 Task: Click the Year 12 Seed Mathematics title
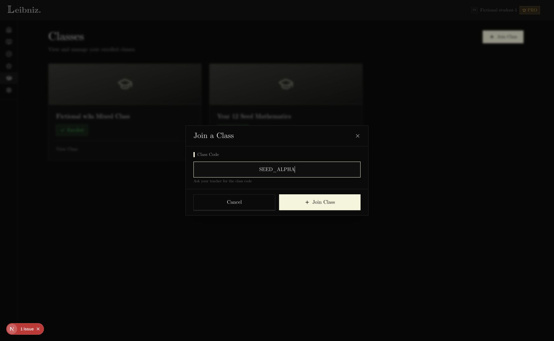click(x=254, y=116)
